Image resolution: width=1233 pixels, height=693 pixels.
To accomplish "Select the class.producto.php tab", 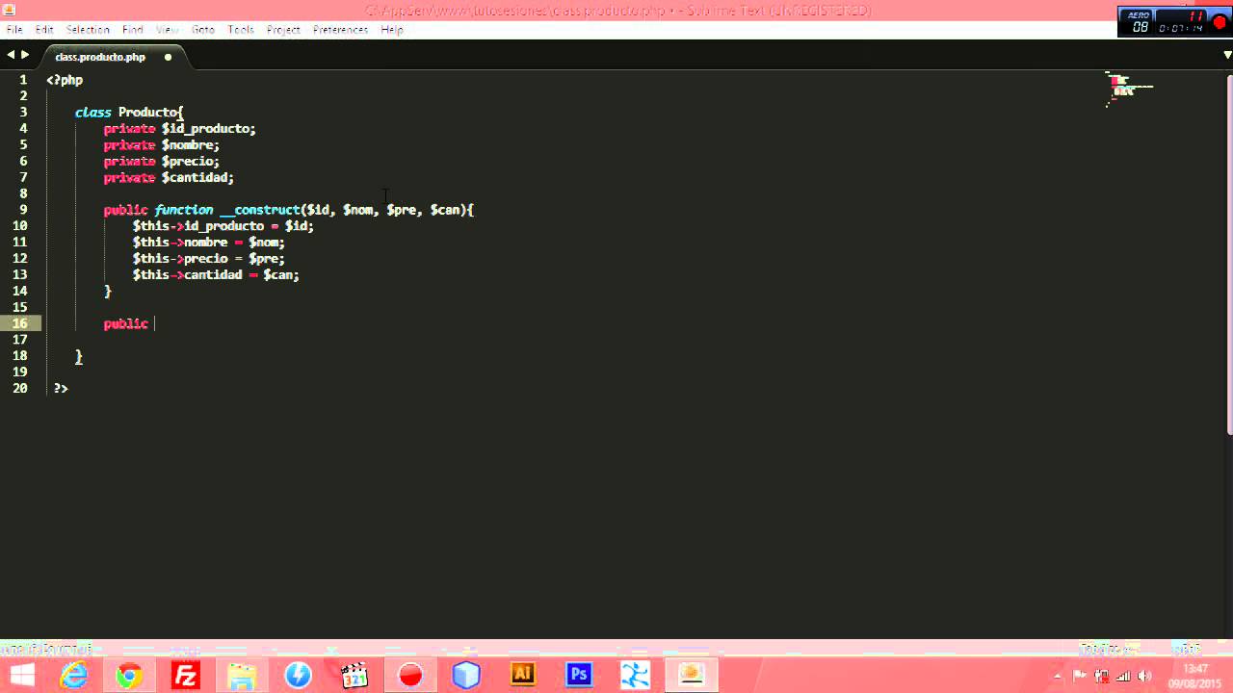I will [x=100, y=57].
